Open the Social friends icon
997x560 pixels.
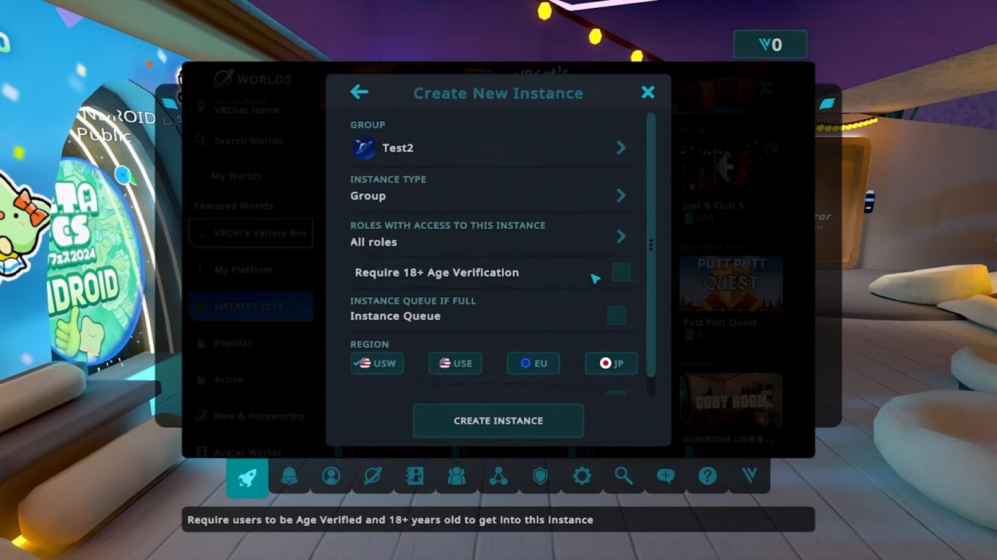[456, 476]
